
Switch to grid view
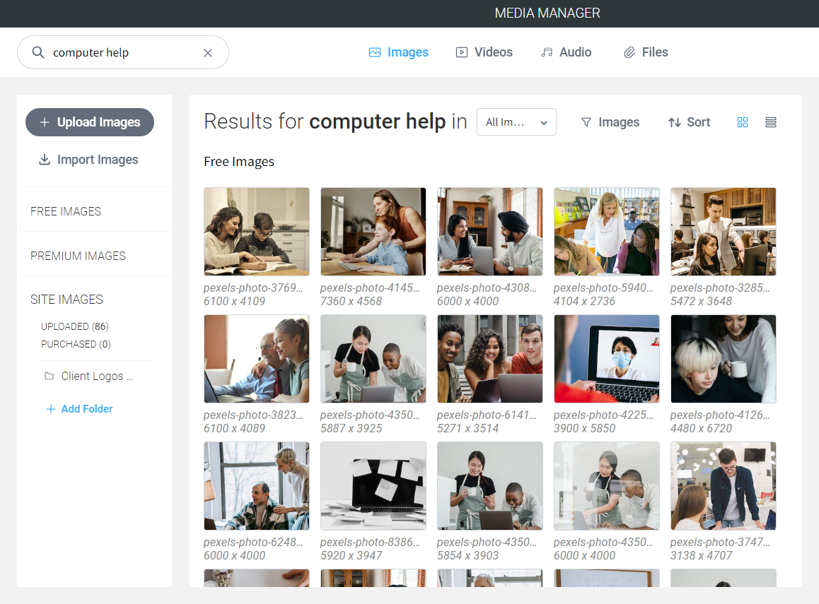click(742, 122)
